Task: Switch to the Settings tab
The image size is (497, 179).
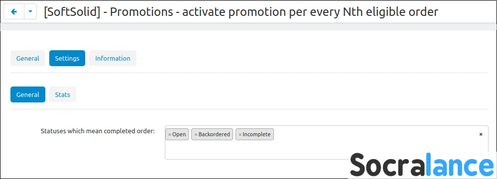Action: click(x=67, y=58)
